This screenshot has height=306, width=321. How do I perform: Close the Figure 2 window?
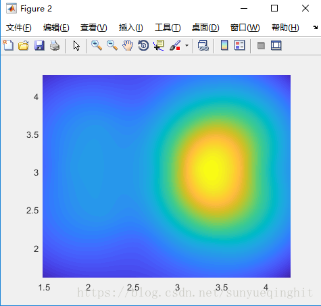point(305,8)
